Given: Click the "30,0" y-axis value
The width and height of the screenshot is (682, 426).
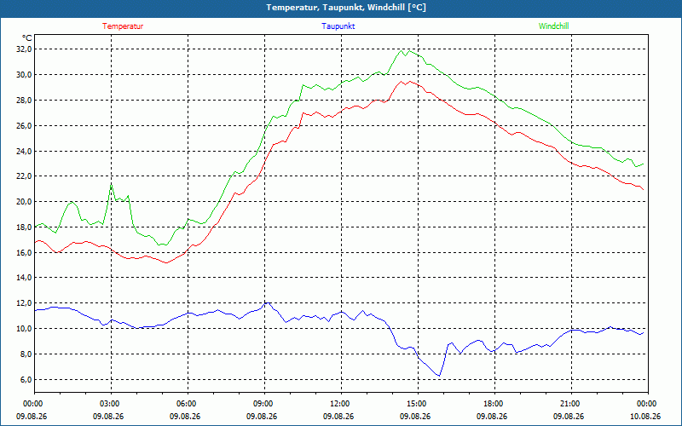Looking at the screenshot, I should [x=25, y=75].
